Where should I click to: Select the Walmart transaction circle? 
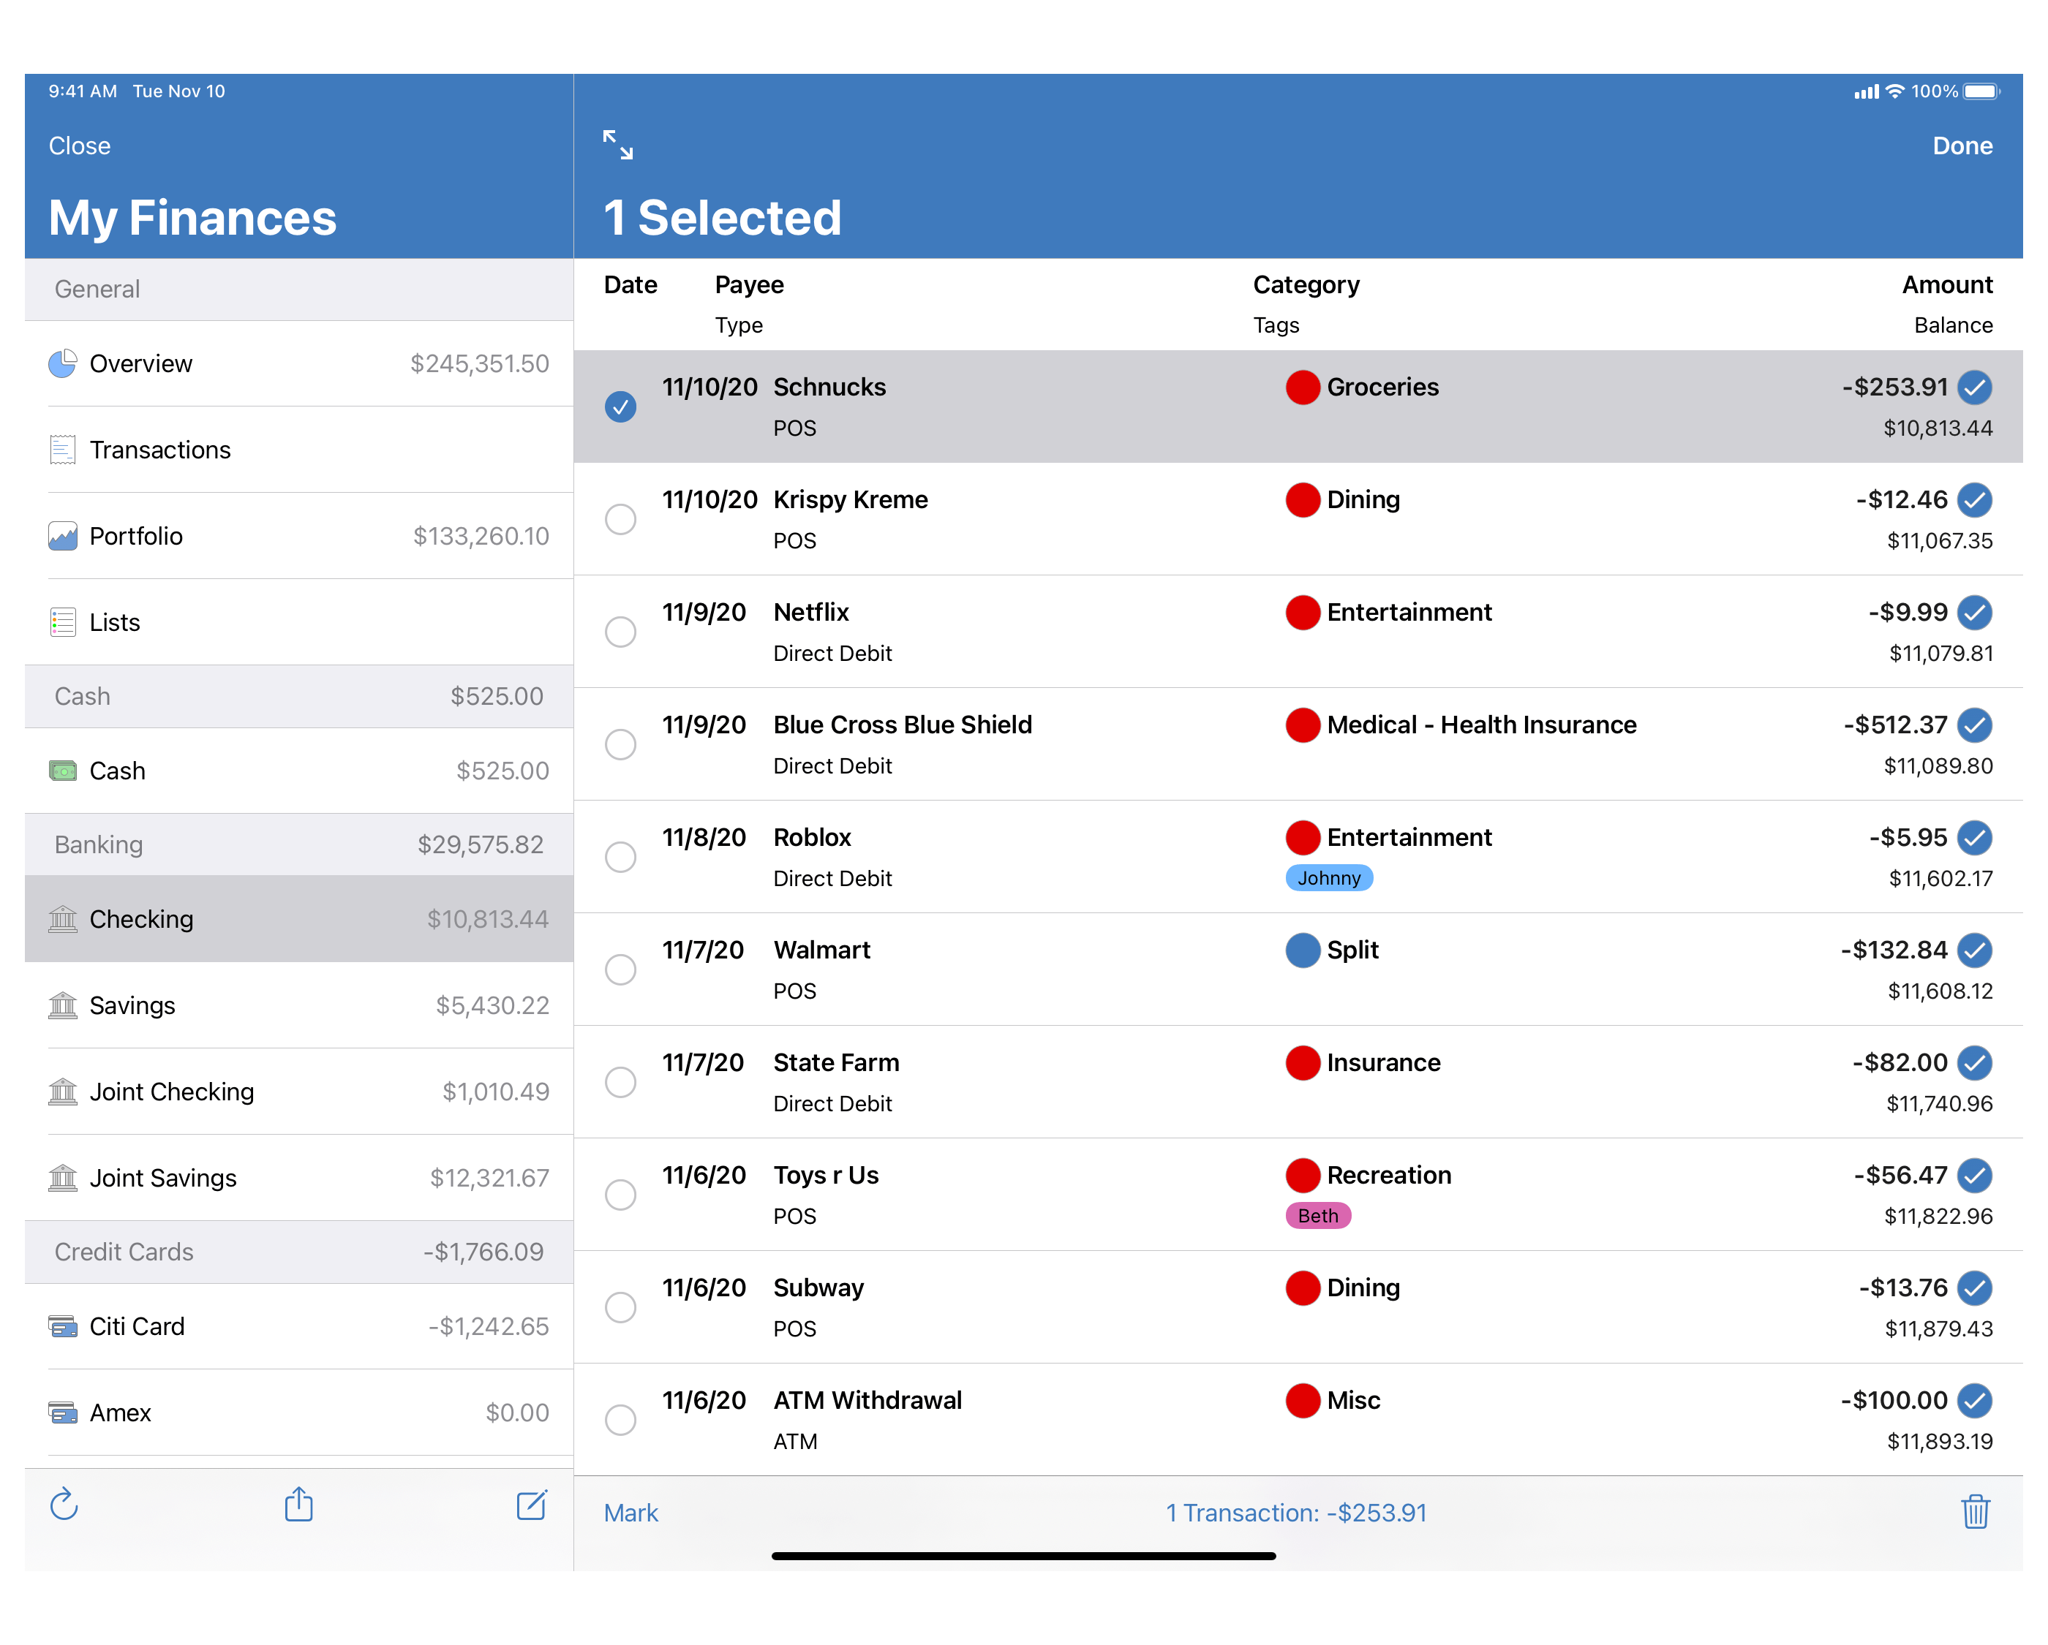coord(620,969)
